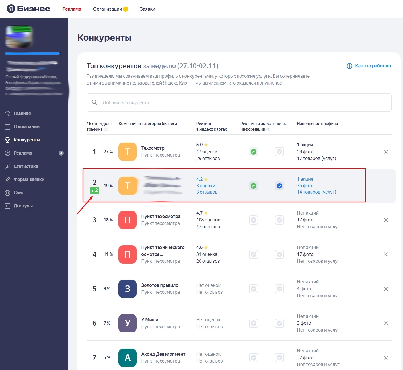Open the Как это работает link

coord(369,66)
